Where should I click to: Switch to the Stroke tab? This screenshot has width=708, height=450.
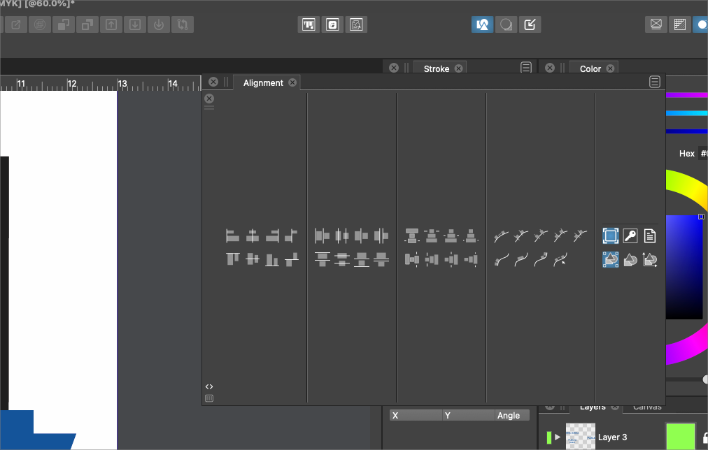437,68
